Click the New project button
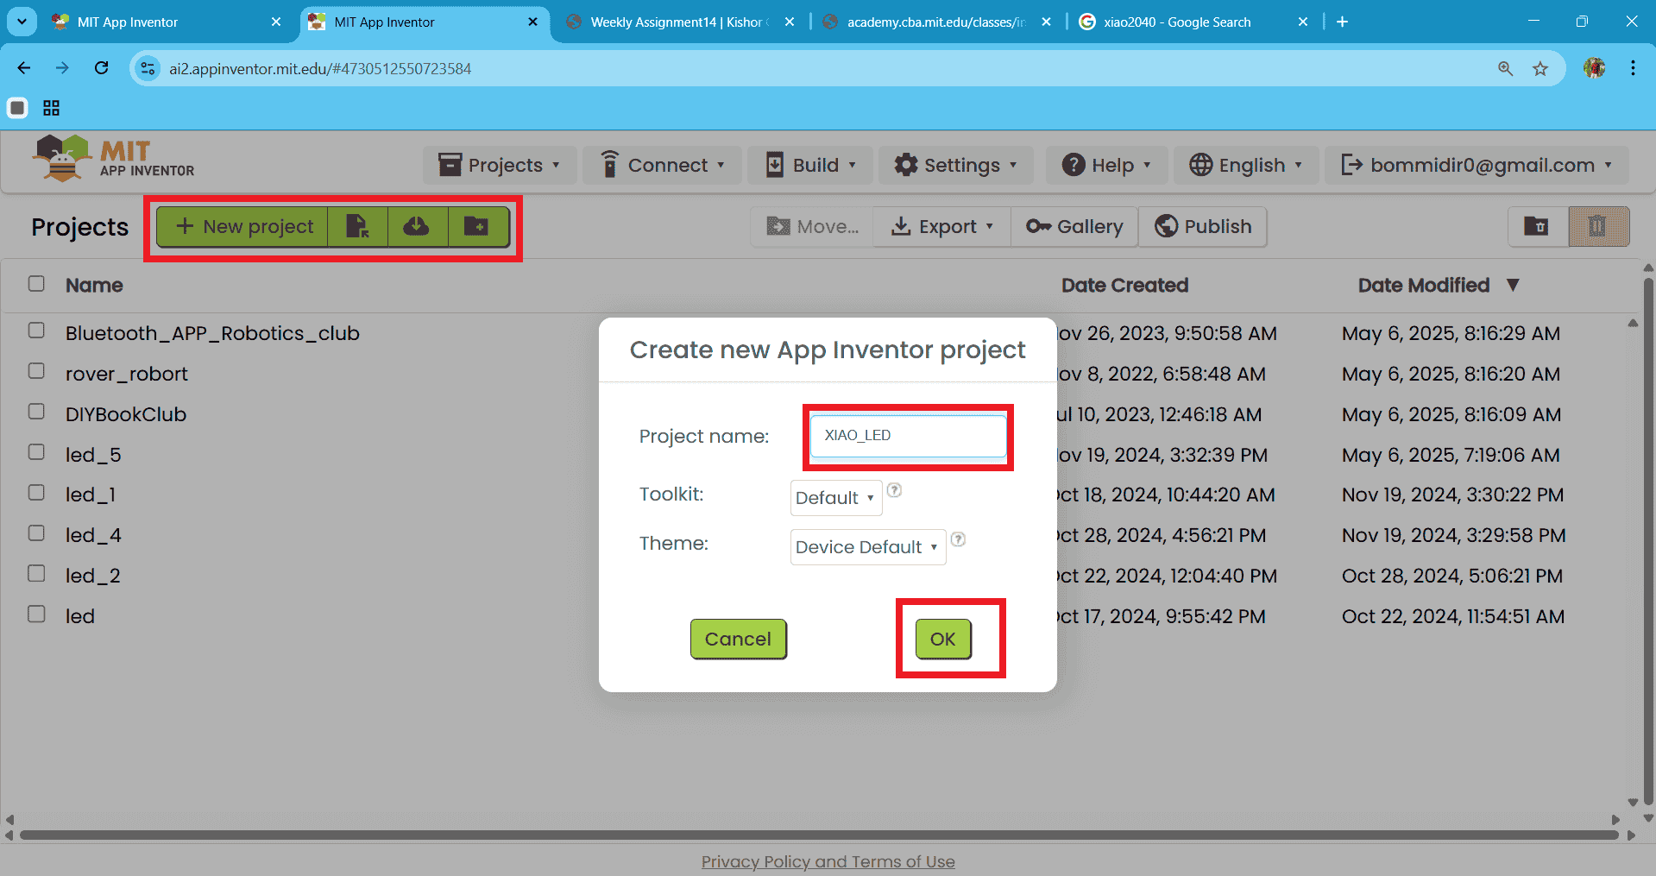 click(x=243, y=227)
